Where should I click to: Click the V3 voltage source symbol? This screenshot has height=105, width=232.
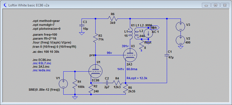click(x=180, y=27)
